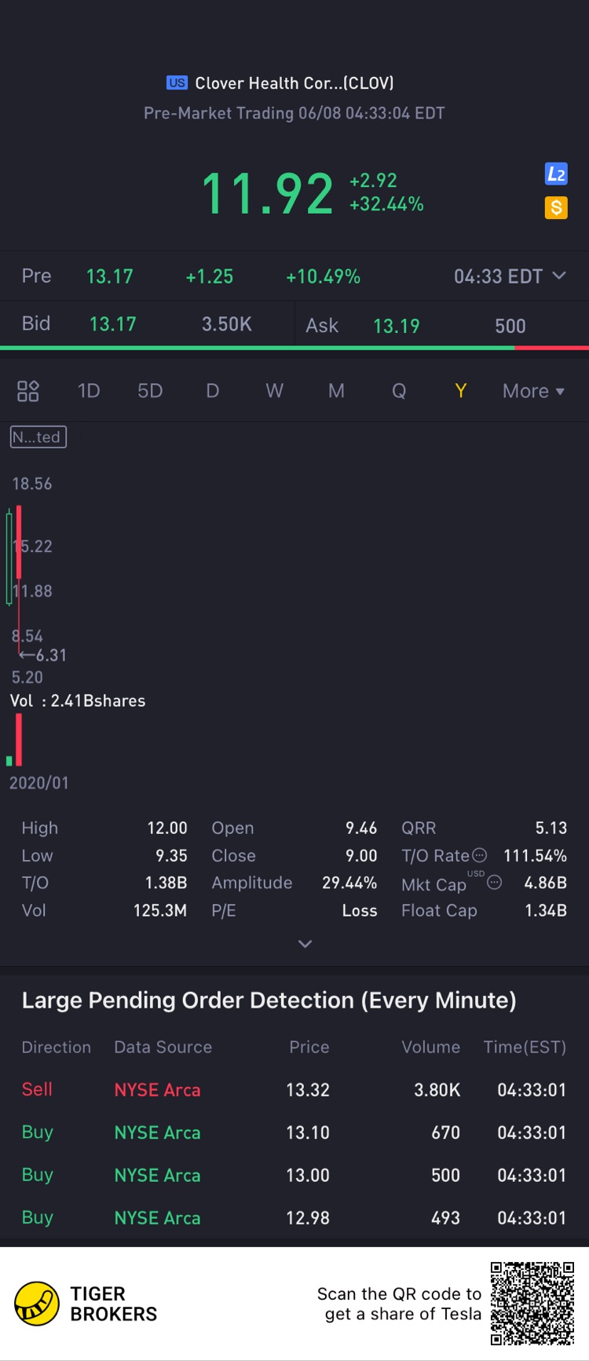This screenshot has width=589, height=1361.
Task: Expand the 04:33 EDT pre-market dropdown
Action: (510, 276)
